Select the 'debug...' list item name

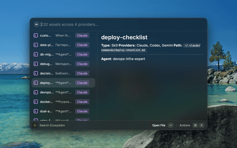tap(46, 64)
